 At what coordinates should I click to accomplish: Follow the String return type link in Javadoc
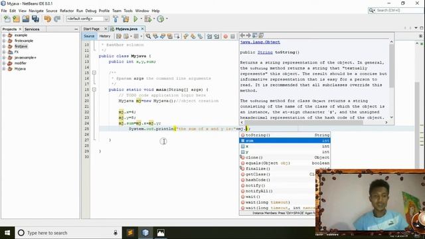(265, 52)
